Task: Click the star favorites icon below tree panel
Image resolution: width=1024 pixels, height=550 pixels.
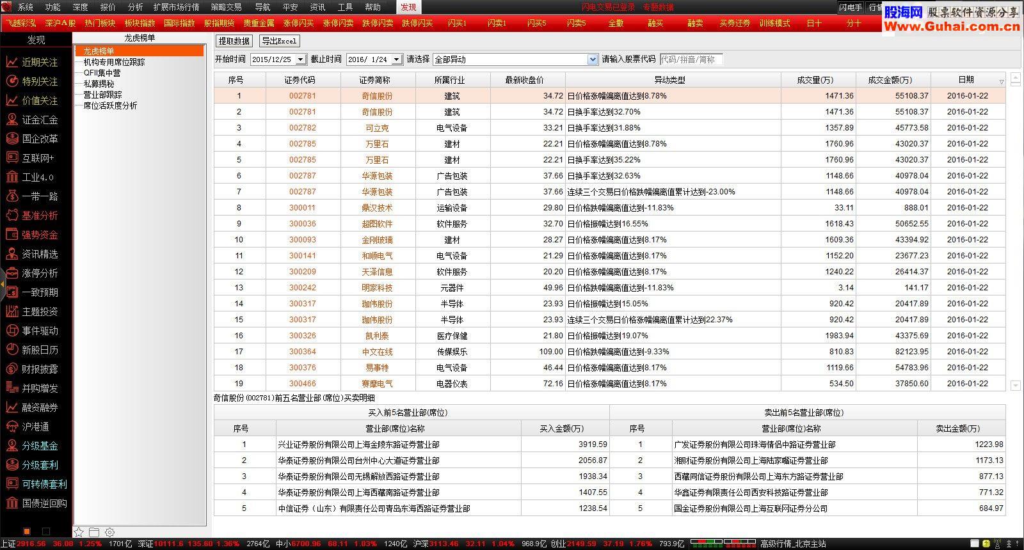Action: click(79, 532)
